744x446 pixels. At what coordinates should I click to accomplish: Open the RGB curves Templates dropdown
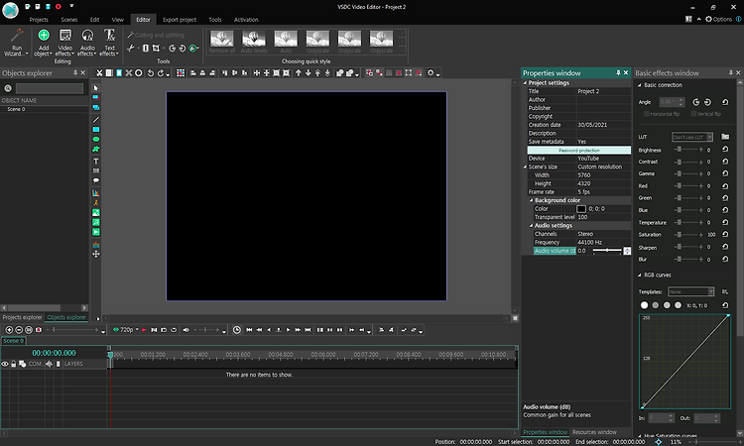coord(690,291)
